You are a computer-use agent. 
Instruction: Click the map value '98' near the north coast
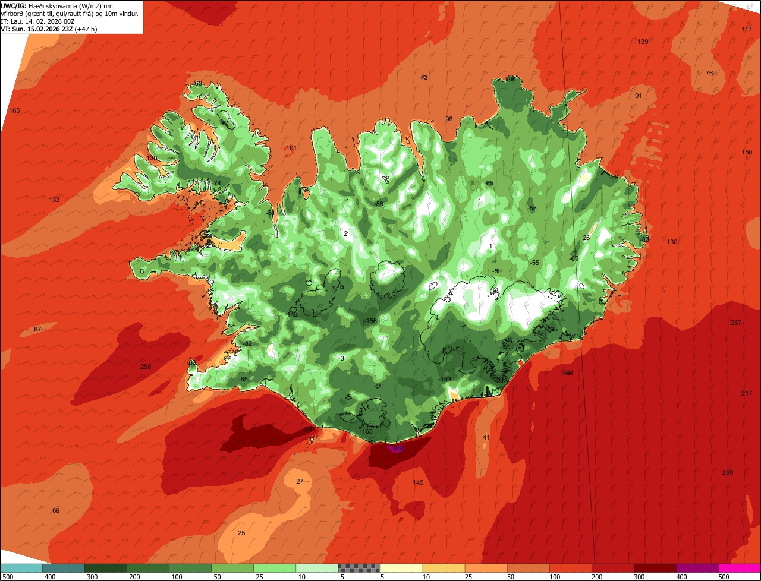449,119
